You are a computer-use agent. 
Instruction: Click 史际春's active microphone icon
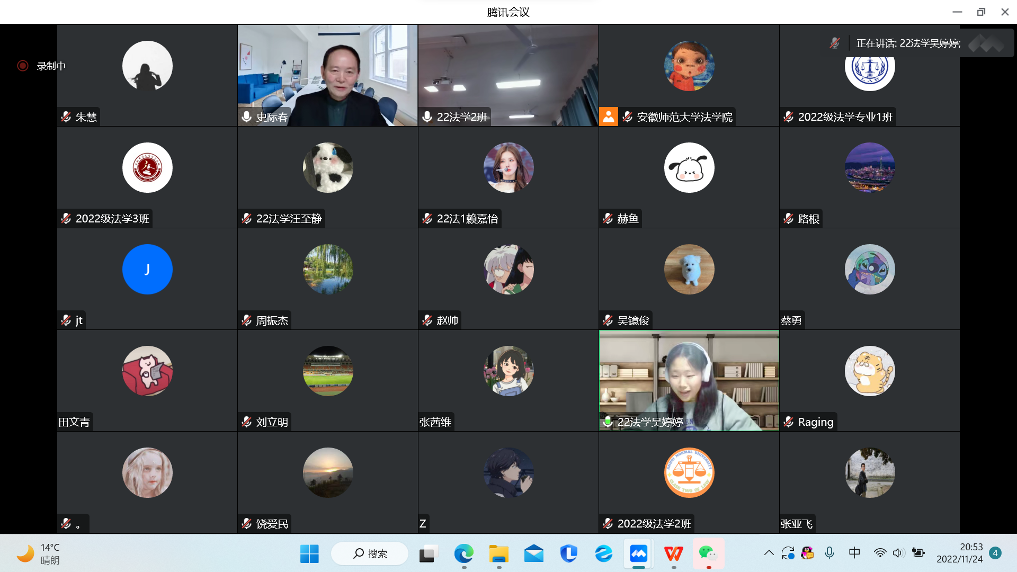[x=247, y=117]
